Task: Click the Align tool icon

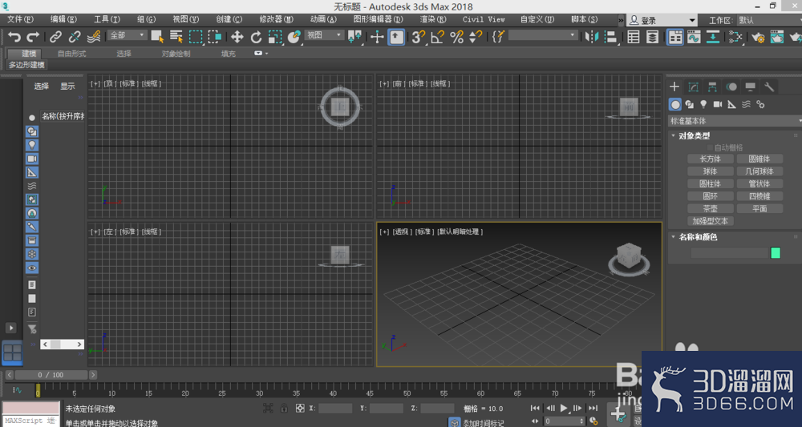Action: tap(610, 37)
